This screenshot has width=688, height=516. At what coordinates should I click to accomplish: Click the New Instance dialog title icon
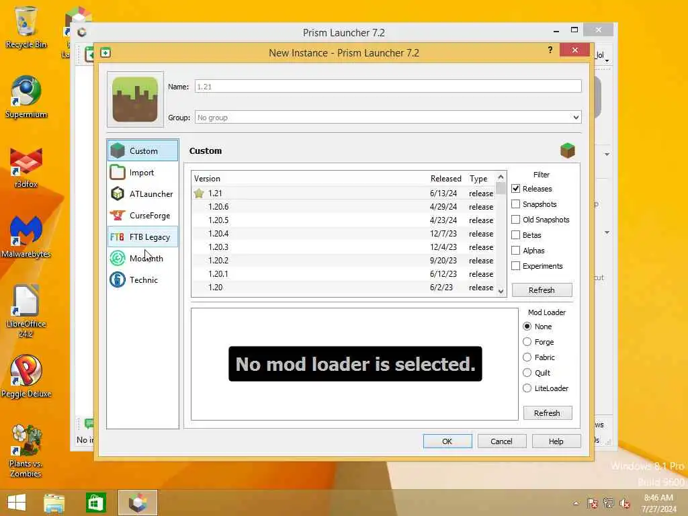coord(105,52)
